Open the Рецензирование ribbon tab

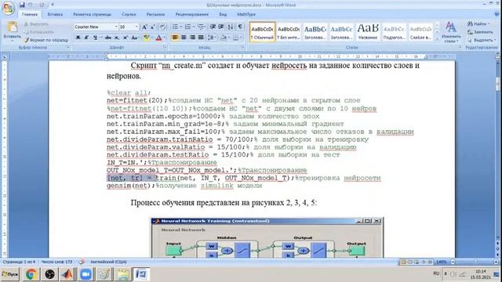click(x=191, y=14)
